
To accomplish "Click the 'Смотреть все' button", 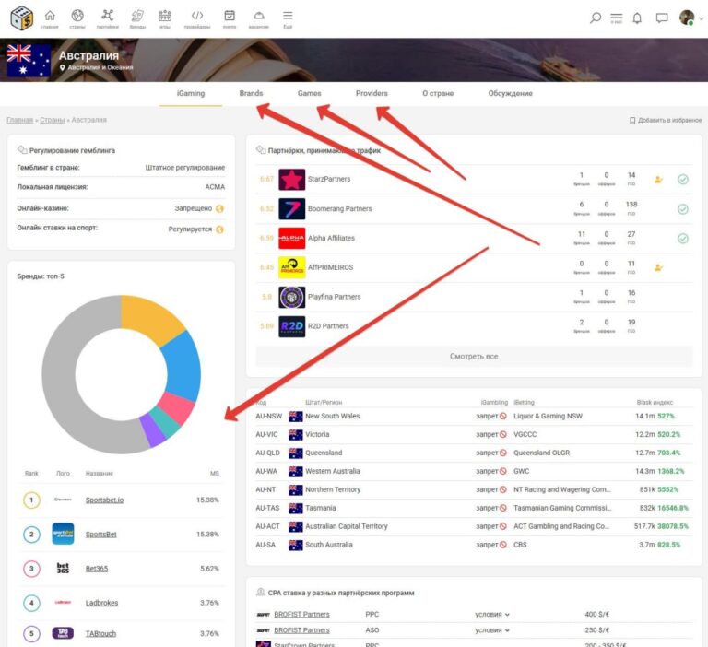I will (x=474, y=356).
